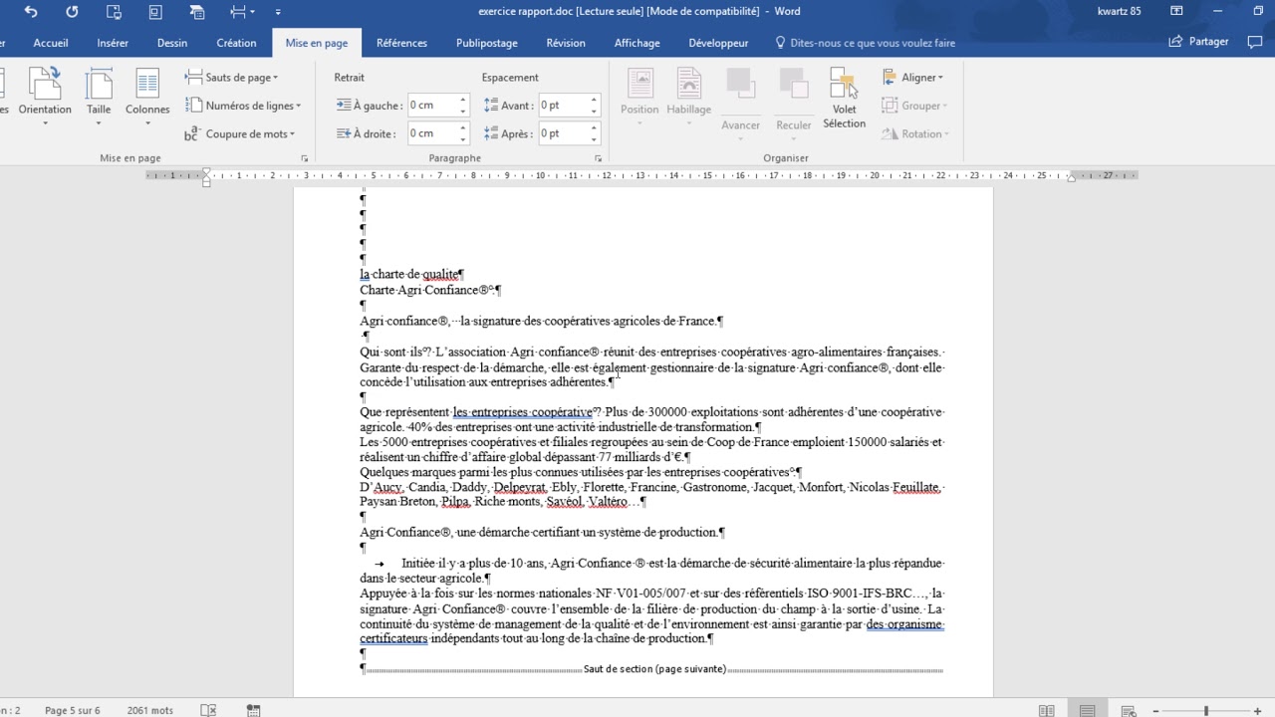Click the 2061 mots word count
The image size is (1275, 717).
150,710
